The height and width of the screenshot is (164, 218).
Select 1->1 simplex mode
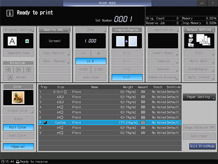tap(127, 77)
